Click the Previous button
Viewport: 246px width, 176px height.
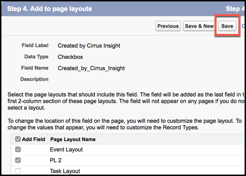pos(168,26)
